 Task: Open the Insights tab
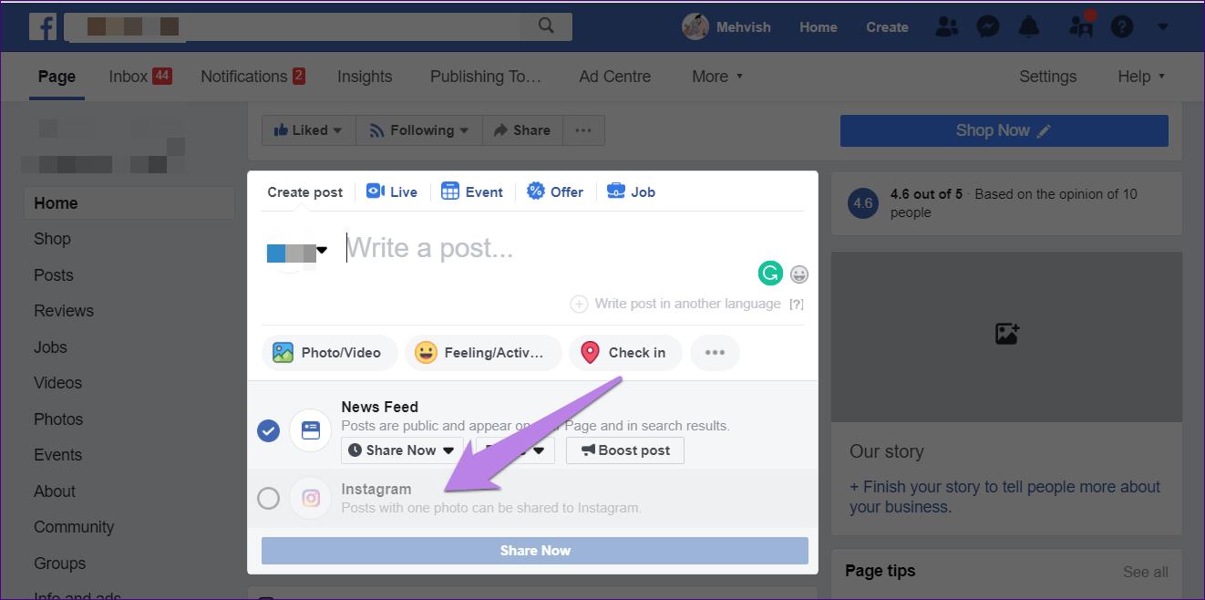pos(365,77)
